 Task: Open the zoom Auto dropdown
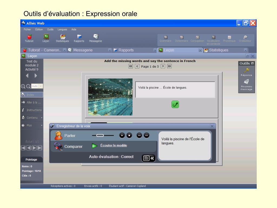point(37,86)
